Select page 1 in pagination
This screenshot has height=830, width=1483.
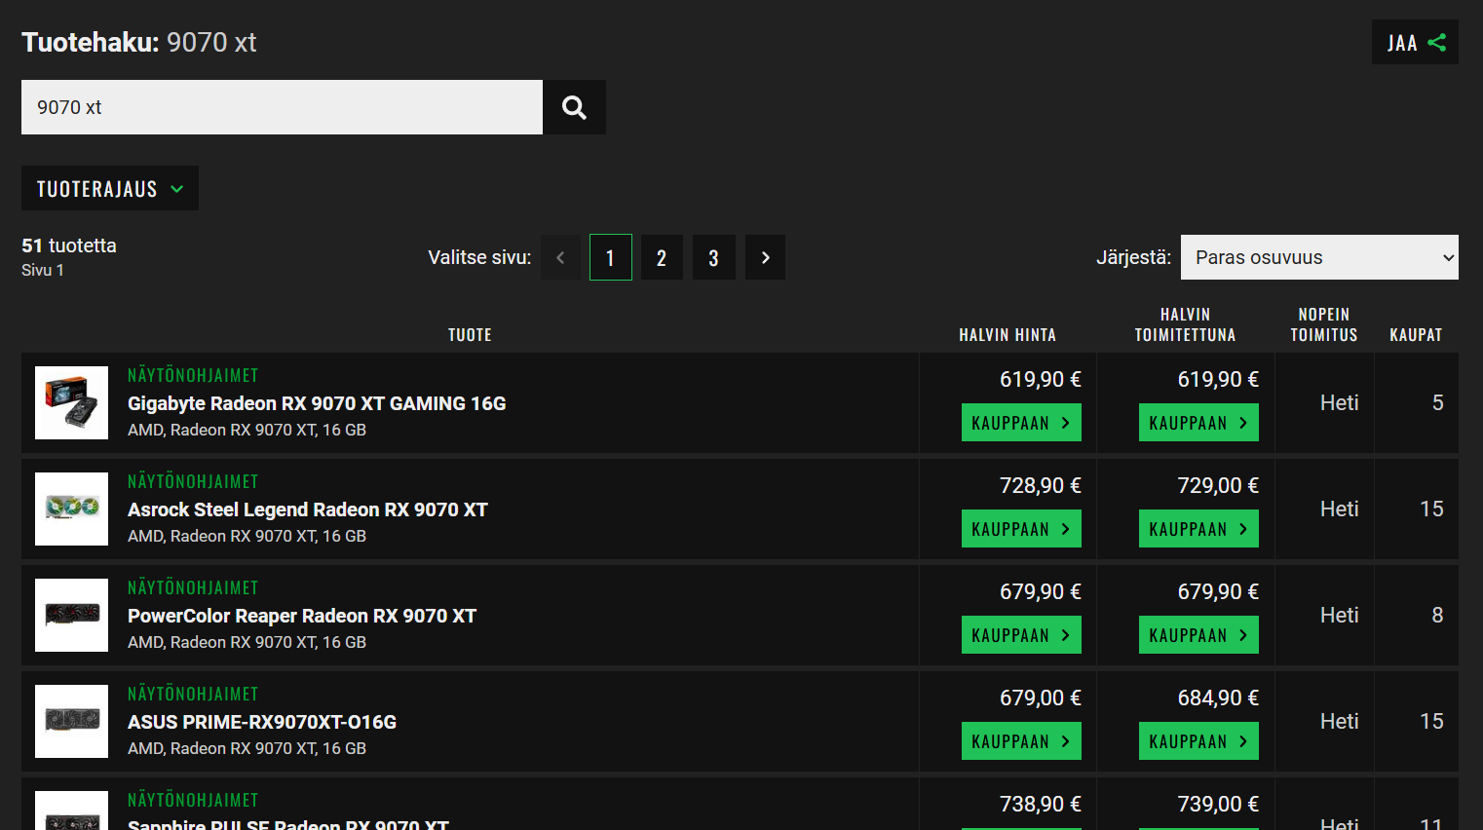click(611, 257)
